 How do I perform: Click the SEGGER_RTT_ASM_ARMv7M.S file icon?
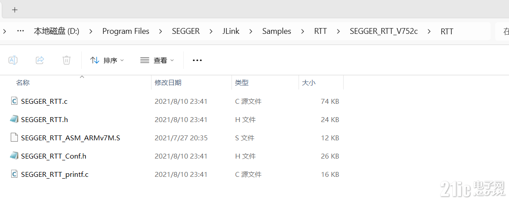pos(14,138)
